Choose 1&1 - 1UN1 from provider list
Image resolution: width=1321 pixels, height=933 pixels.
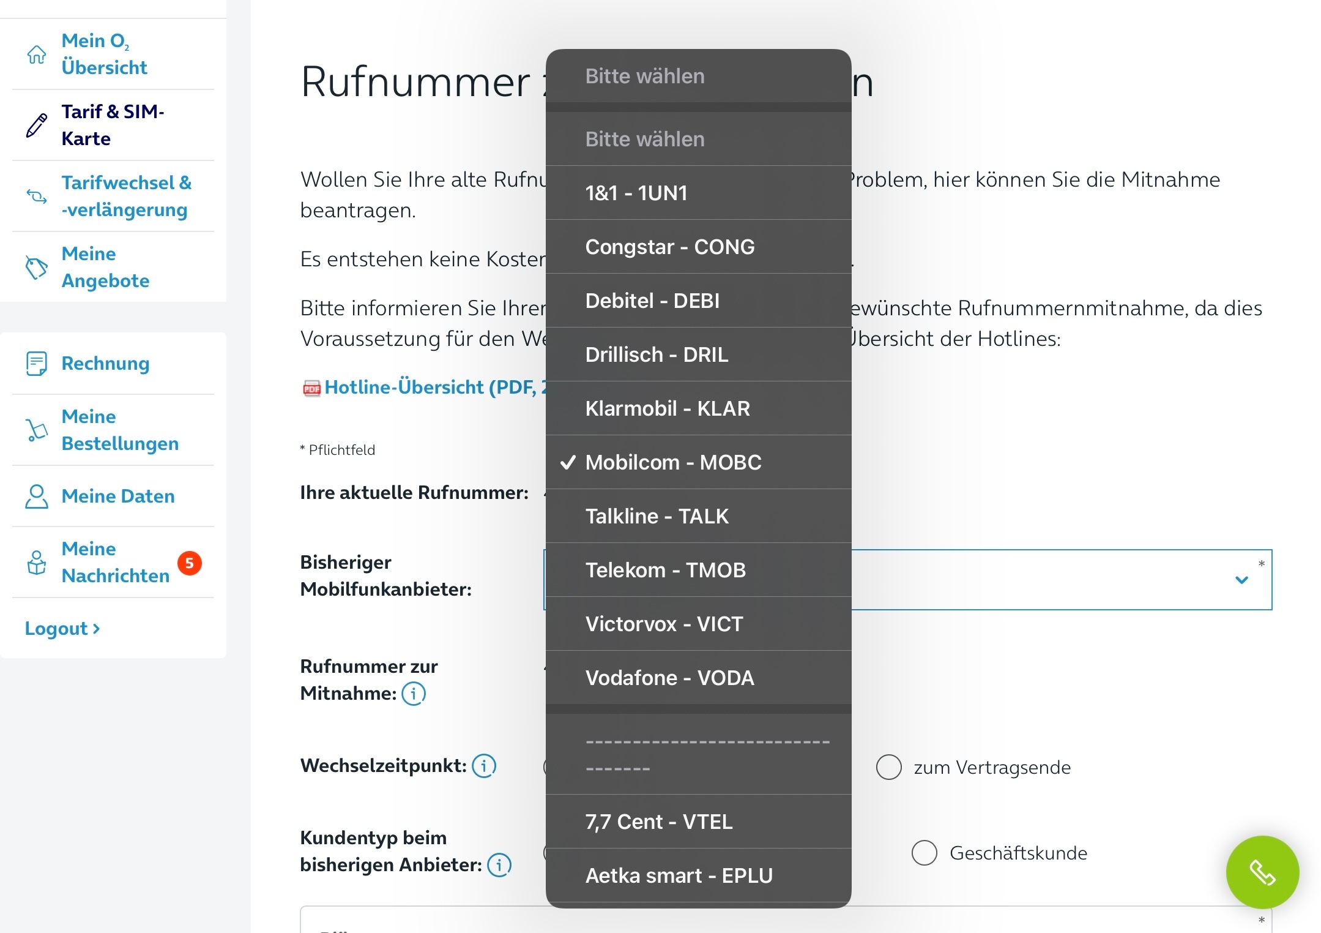(699, 193)
